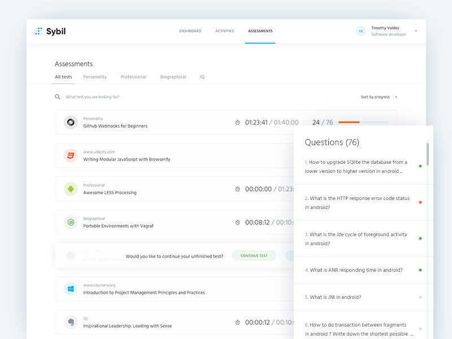
Task: Click the Sybil logo icon
Action: (x=38, y=31)
